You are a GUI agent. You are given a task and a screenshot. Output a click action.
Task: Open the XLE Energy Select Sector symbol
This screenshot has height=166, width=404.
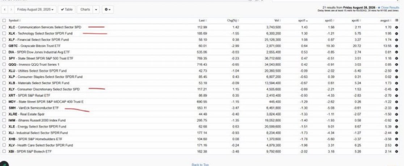[37, 127]
